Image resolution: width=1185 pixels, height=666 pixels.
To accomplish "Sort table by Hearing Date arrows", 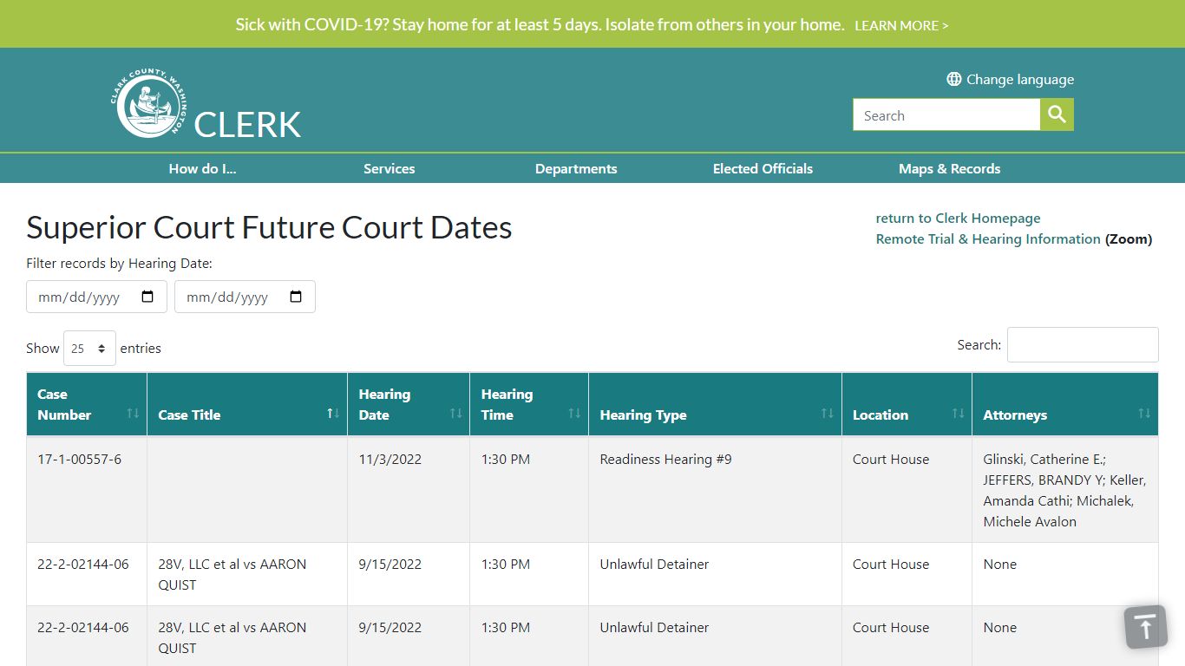I will [455, 413].
